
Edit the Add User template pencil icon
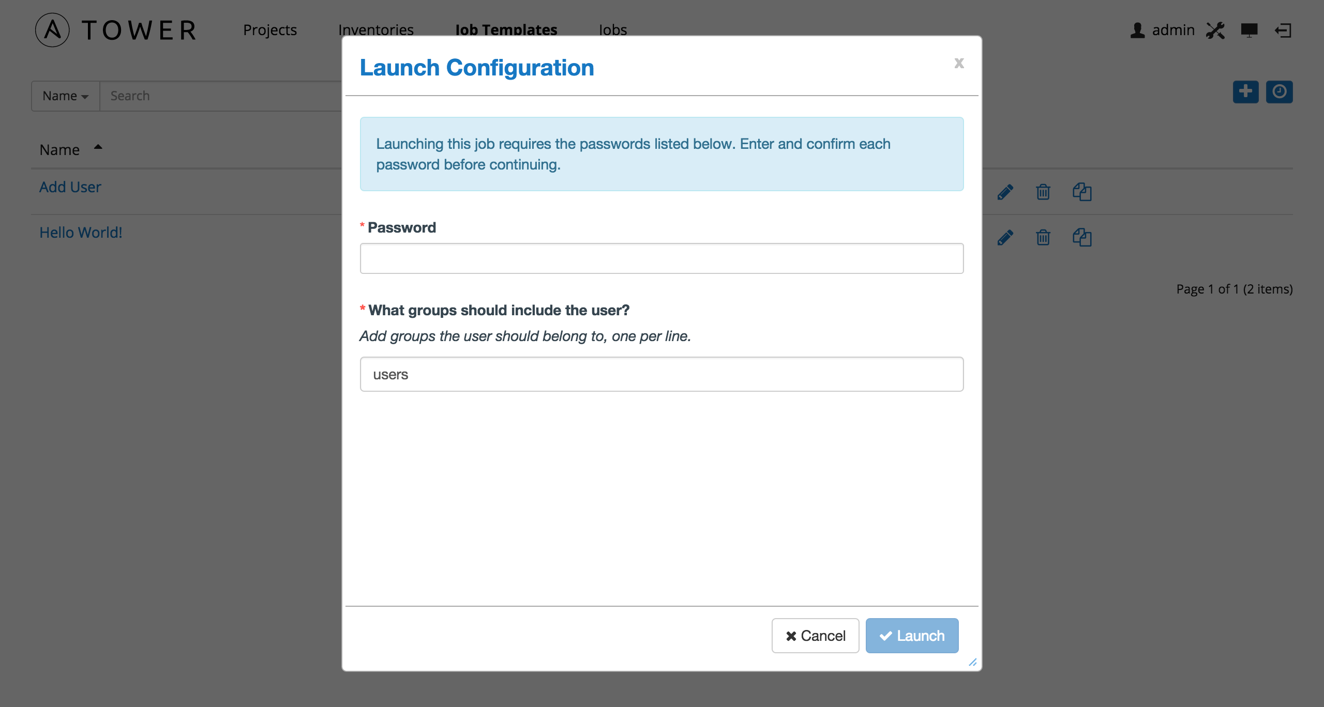point(1005,192)
